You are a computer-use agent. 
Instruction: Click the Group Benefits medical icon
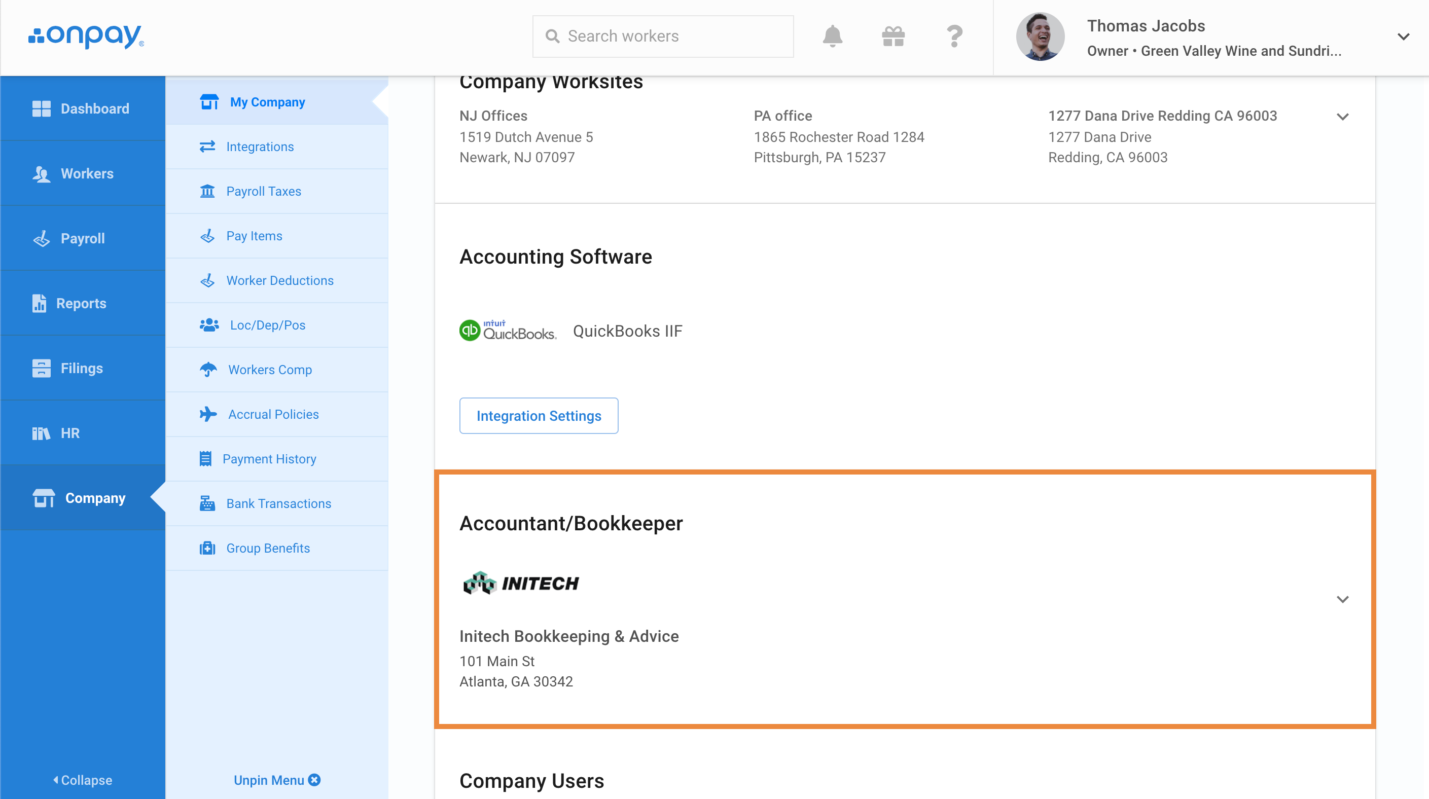(x=207, y=548)
